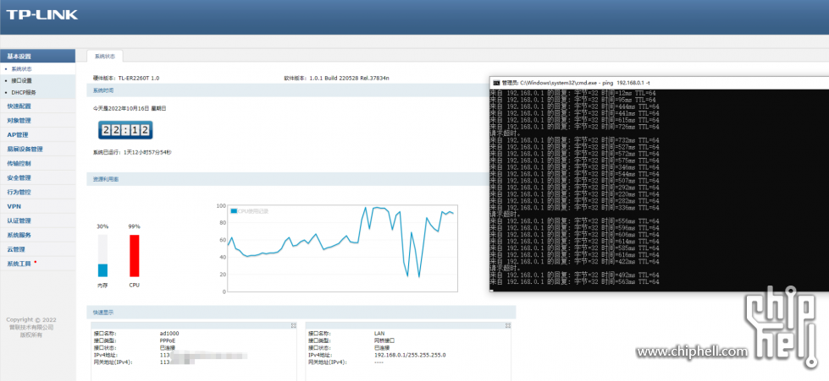Click the LAN interface name value
Viewport: 829px width, 381px height.
click(x=379, y=334)
